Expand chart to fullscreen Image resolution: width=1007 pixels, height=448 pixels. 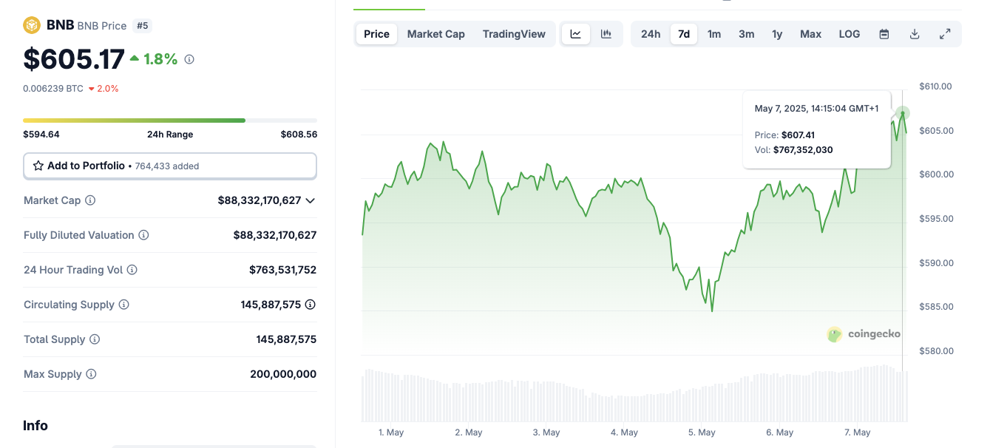pyautogui.click(x=945, y=34)
